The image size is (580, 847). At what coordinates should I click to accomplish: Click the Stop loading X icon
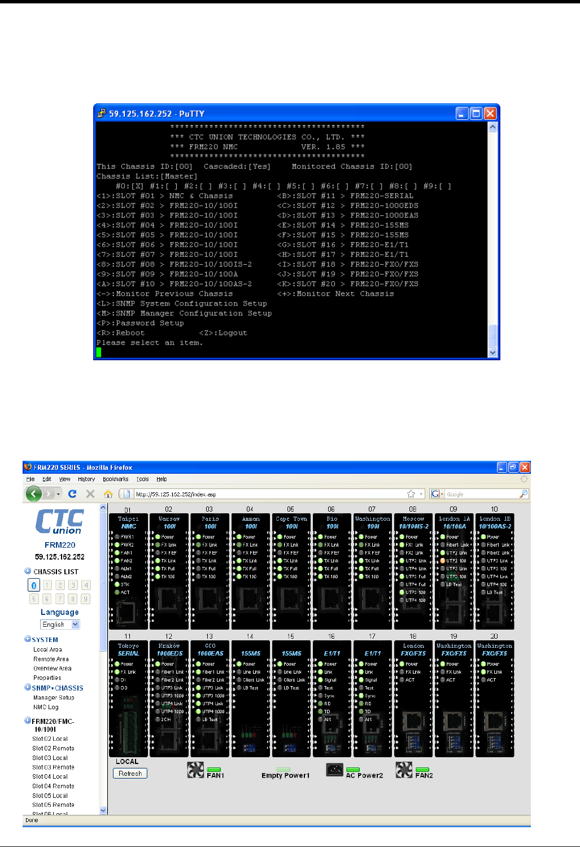[90, 494]
